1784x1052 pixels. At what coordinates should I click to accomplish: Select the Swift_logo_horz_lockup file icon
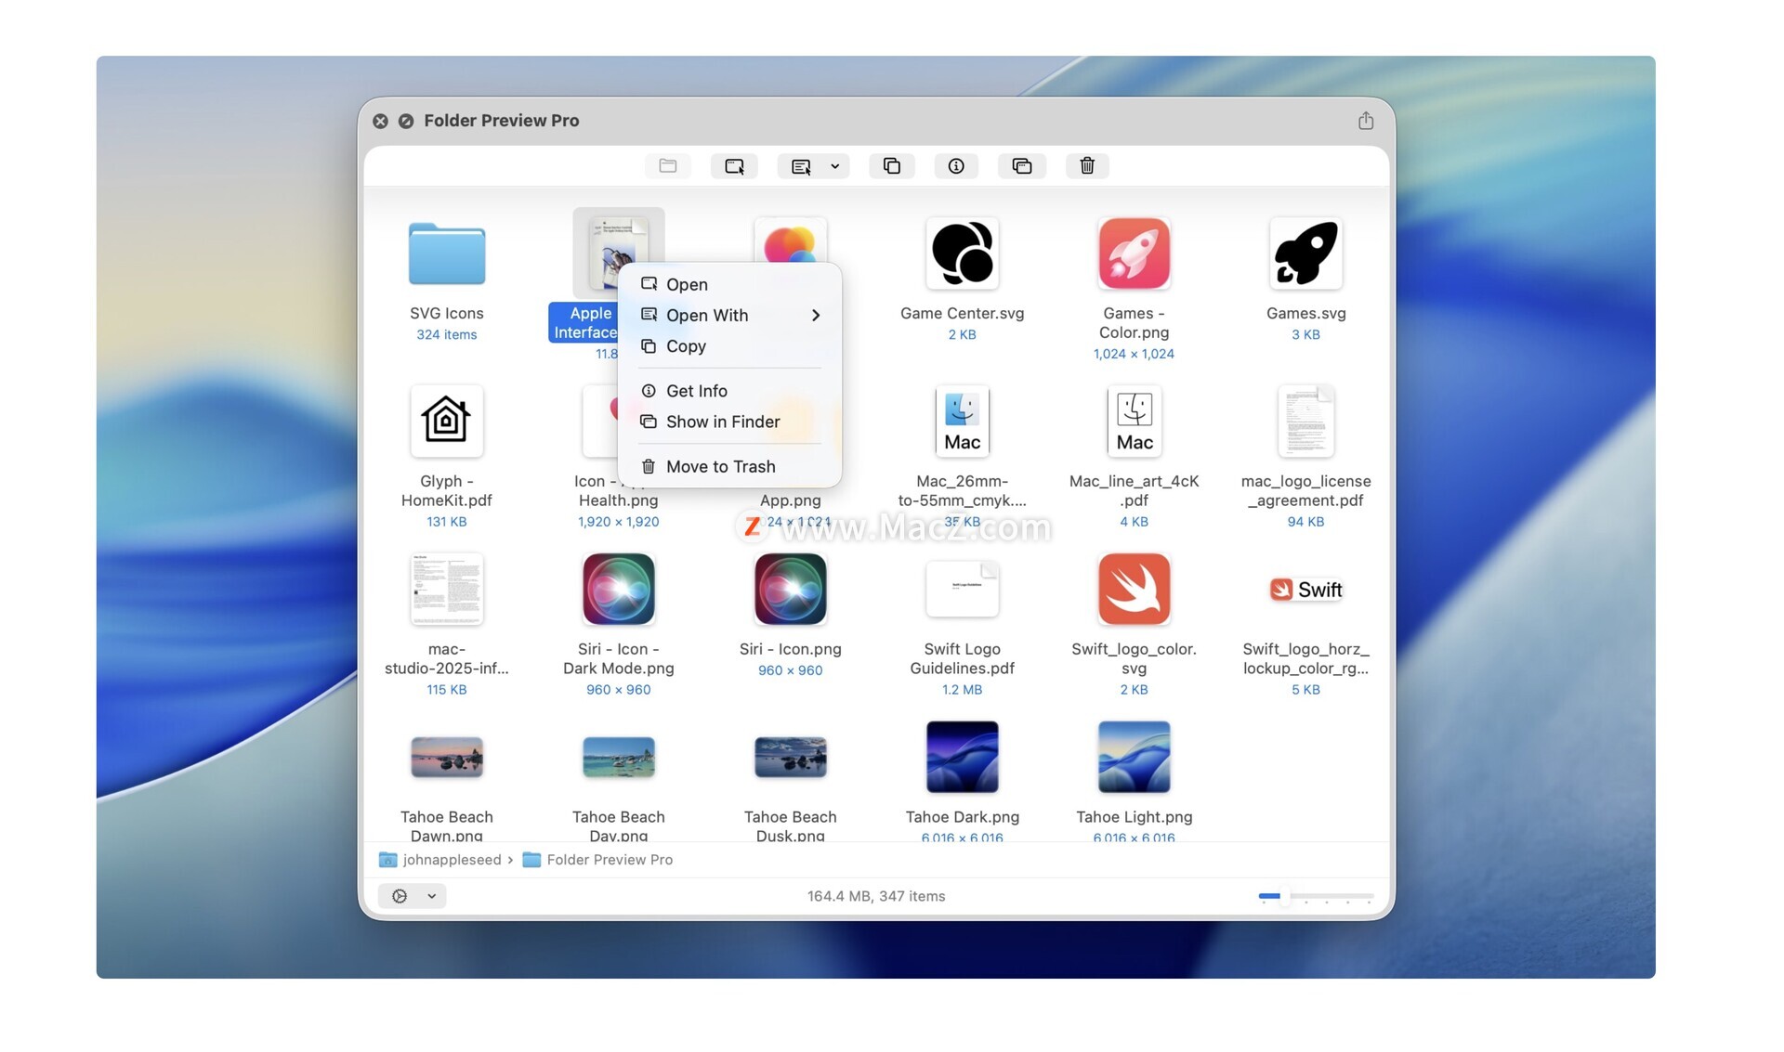pos(1306,590)
